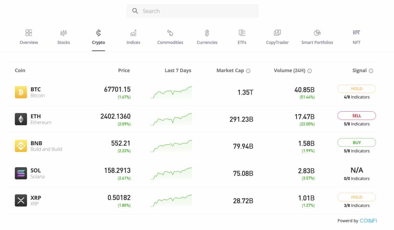The height and width of the screenshot is (230, 394).
Task: Open the Overview grid icon
Action: (x=29, y=33)
